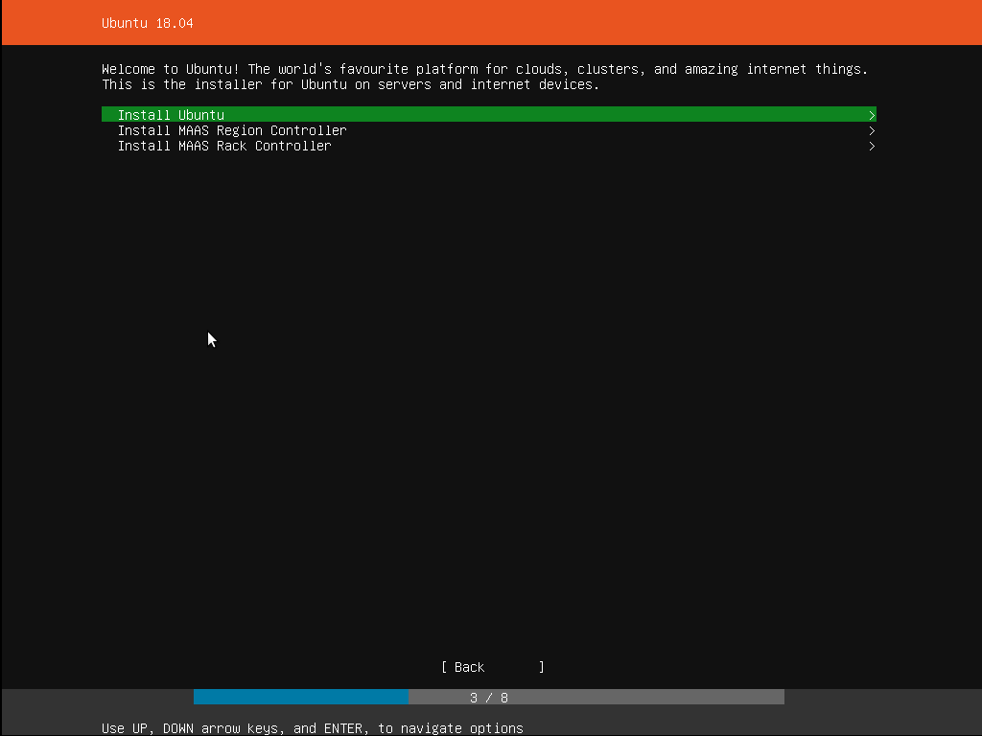Click the arrow icon on Install Ubuntu row

coord(871,114)
